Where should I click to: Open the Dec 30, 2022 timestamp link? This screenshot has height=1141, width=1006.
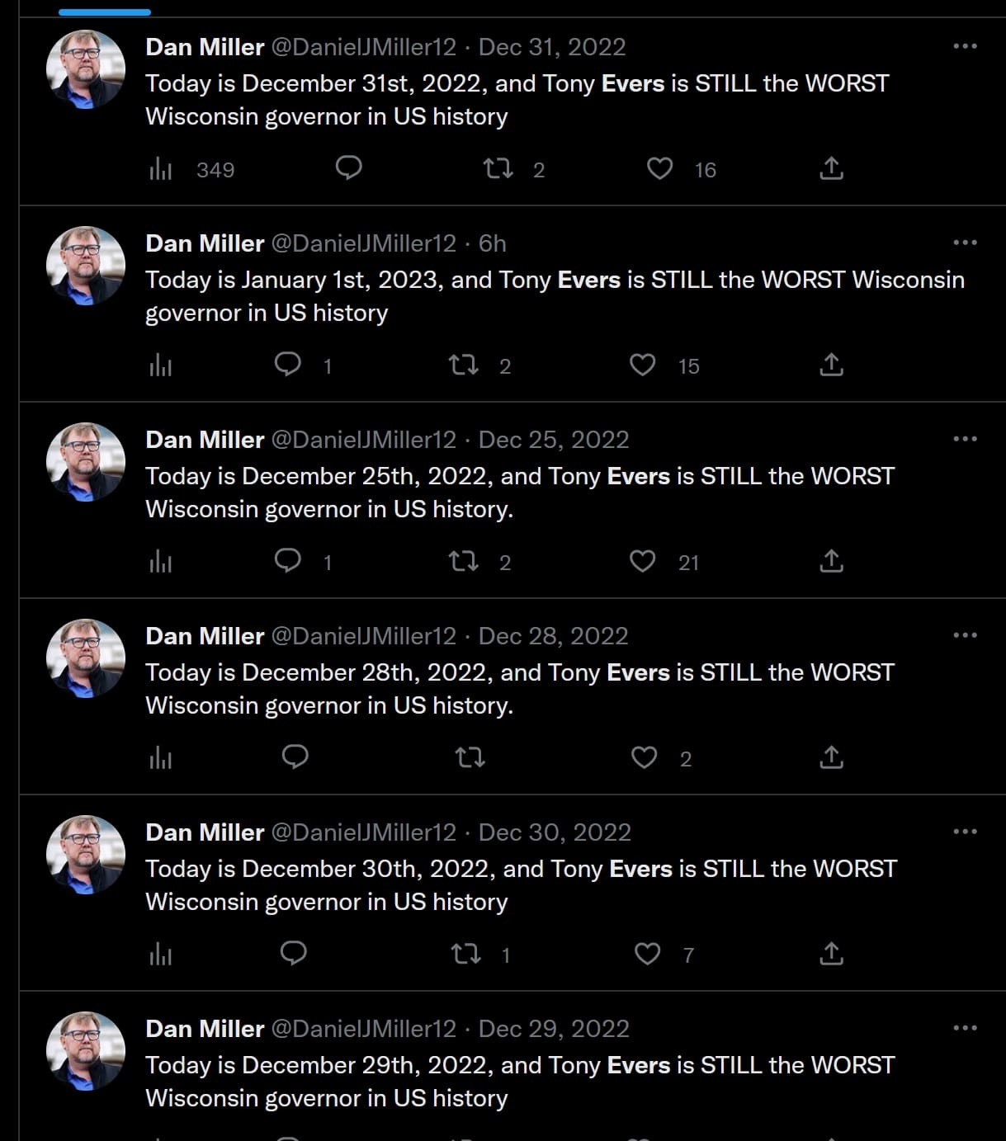(555, 832)
